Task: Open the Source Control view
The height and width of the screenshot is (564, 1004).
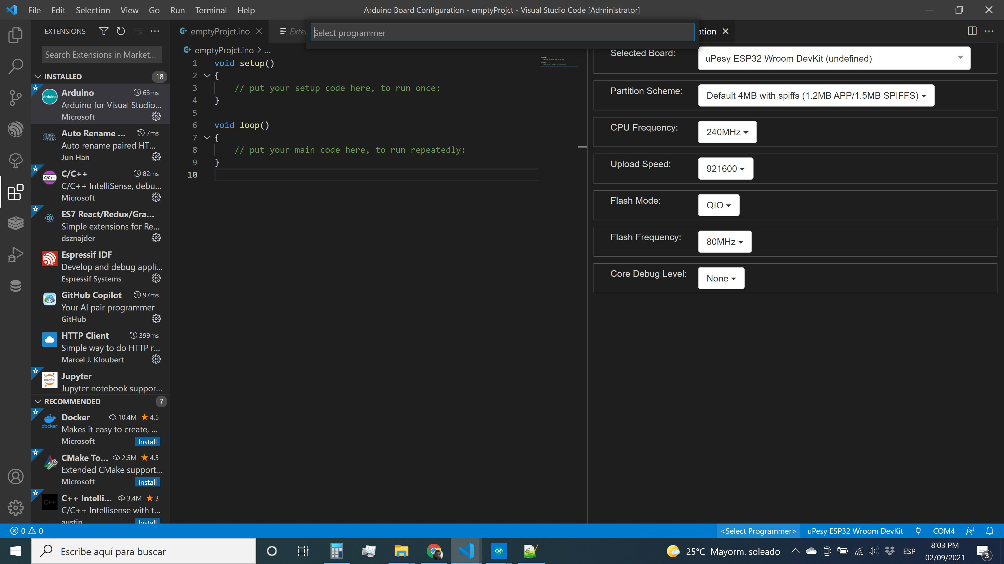Action: [x=16, y=98]
